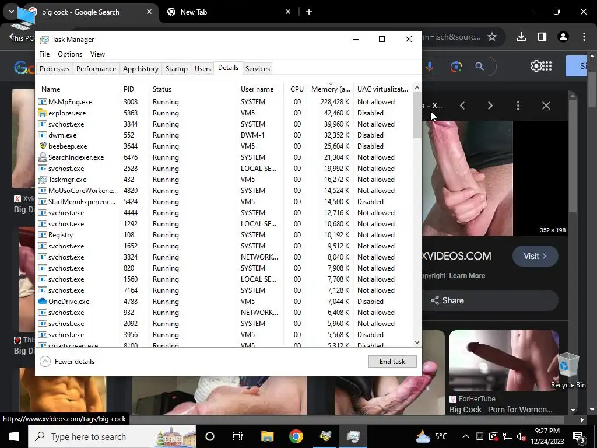Select svchost.exe with PID 3844
This screenshot has height=448, width=597.
coord(224,124)
